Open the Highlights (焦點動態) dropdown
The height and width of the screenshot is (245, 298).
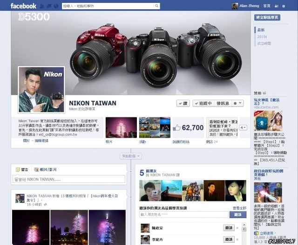pyautogui.click(x=131, y=156)
